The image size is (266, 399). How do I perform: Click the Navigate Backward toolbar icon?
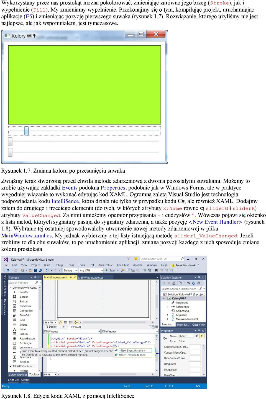8,270
